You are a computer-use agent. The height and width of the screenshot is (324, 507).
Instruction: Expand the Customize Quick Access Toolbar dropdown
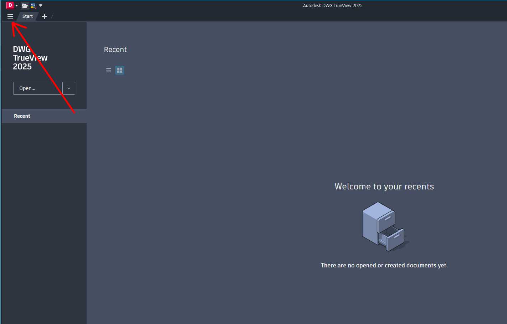pos(41,6)
